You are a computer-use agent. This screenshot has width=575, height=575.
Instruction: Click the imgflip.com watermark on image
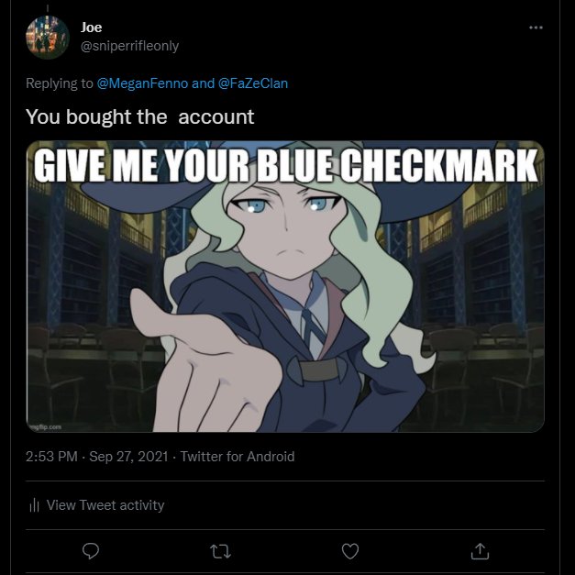pos(46,426)
